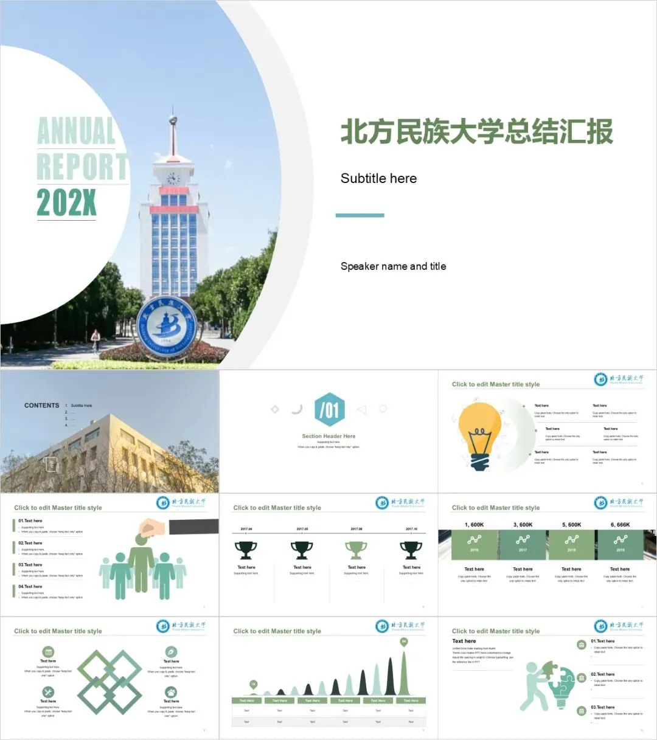Click the arc shape icon beside the /01 hexagon
Viewport: 657px width, 740px height.
(297, 409)
